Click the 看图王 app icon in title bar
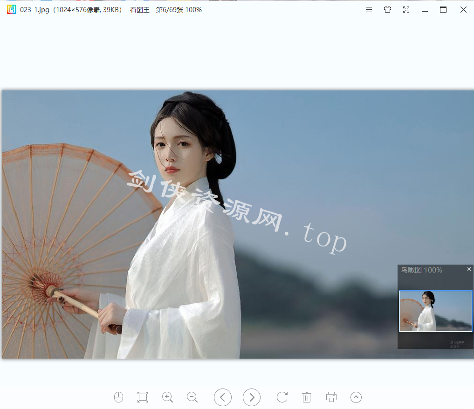Screen dimensions: 474x409 click(x=12, y=9)
